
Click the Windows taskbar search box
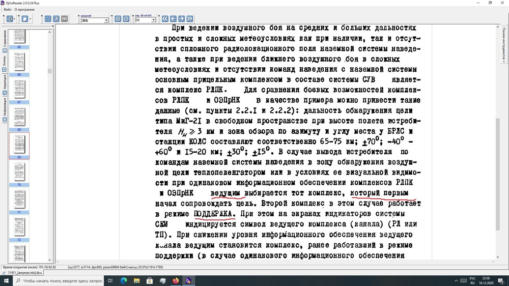pyautogui.click(x=59, y=281)
